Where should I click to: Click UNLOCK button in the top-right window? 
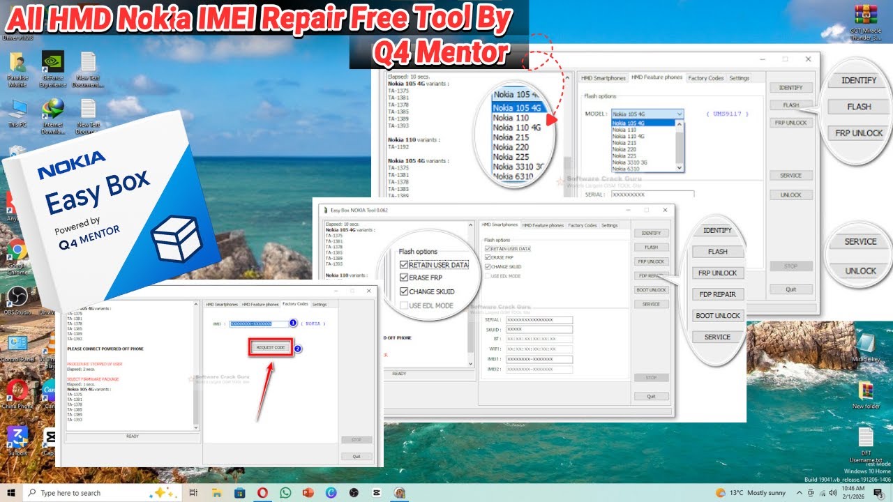pyautogui.click(x=791, y=195)
